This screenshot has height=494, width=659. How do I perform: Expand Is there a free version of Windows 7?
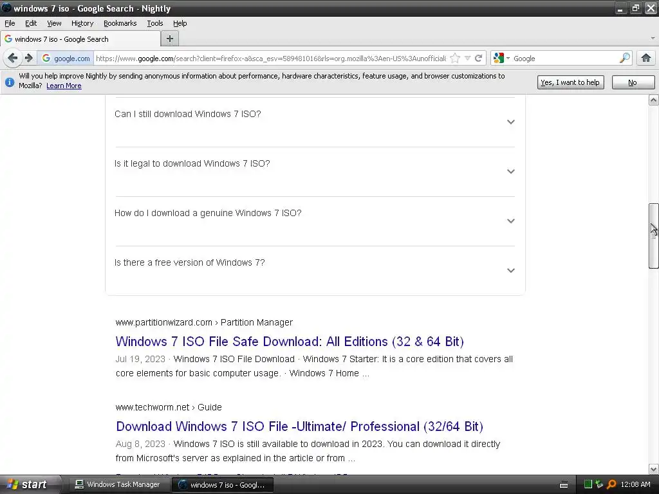point(315,271)
